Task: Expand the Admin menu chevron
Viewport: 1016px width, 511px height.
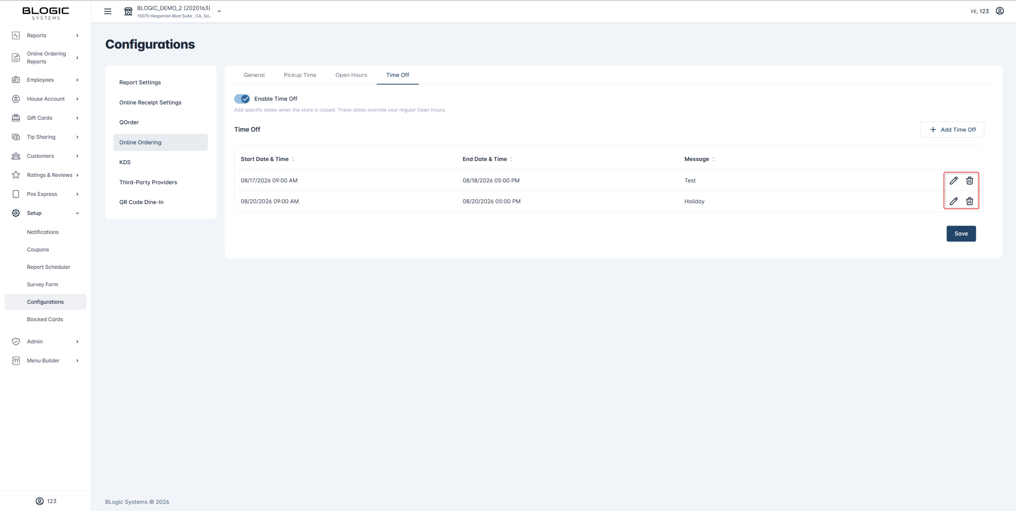Action: [77, 341]
